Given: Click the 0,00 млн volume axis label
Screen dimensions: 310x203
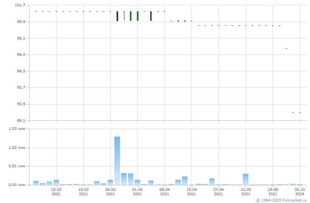Looking at the screenshot, I should (x=17, y=185).
